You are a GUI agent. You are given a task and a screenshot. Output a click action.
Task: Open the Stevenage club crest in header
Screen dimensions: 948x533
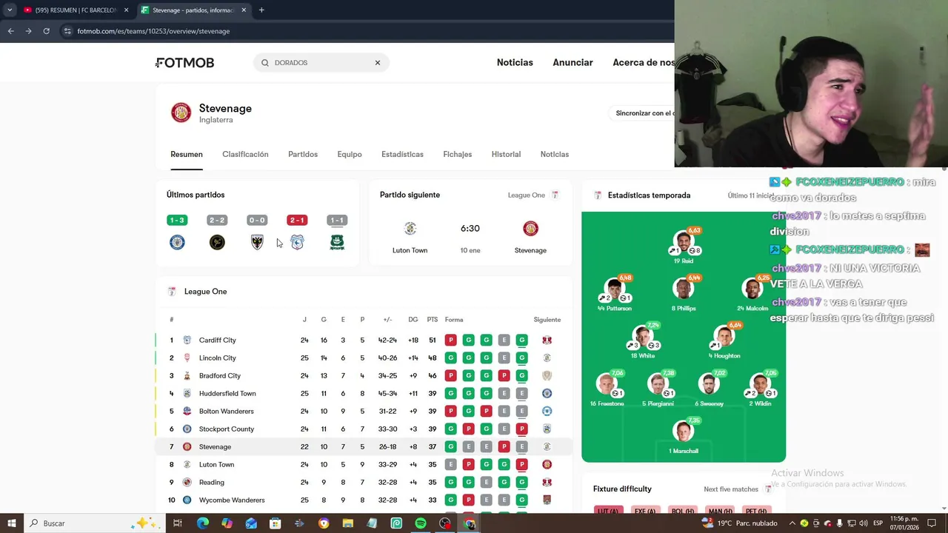tap(181, 113)
